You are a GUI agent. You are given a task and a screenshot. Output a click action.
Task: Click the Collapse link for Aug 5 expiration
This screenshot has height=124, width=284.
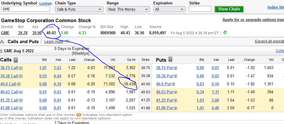pos(280,51)
